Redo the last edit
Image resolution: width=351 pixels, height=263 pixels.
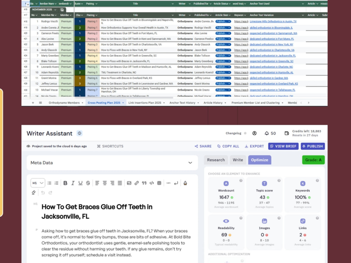[x=50, y=192]
